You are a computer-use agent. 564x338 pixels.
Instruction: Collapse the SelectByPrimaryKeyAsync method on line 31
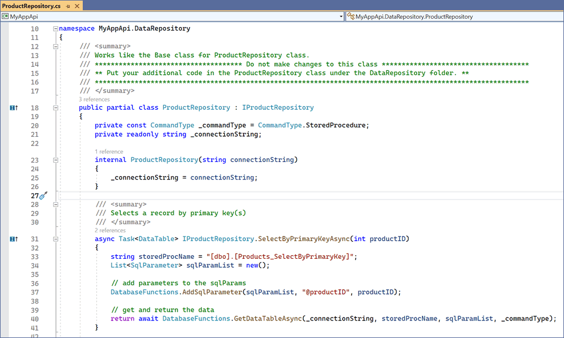[56, 239]
